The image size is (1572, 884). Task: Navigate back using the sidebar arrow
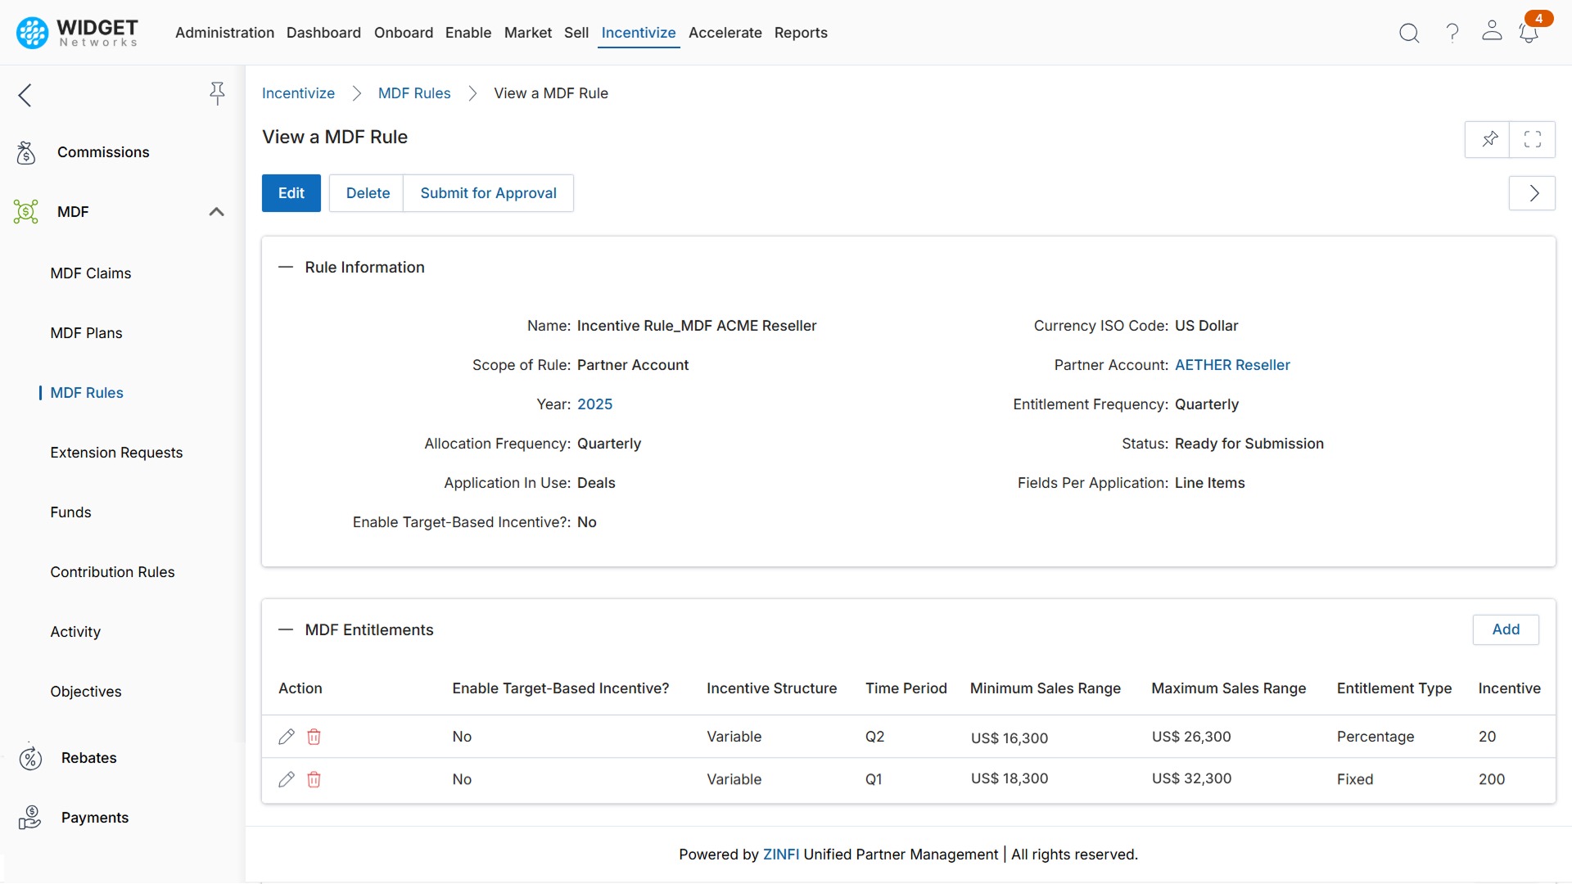click(25, 95)
